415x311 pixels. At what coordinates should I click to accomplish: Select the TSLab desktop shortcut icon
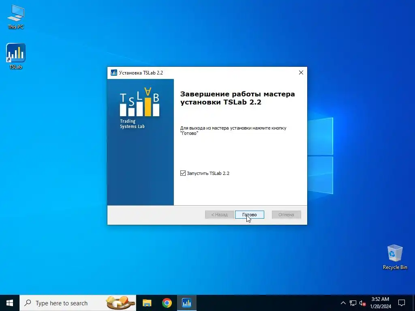16,56
